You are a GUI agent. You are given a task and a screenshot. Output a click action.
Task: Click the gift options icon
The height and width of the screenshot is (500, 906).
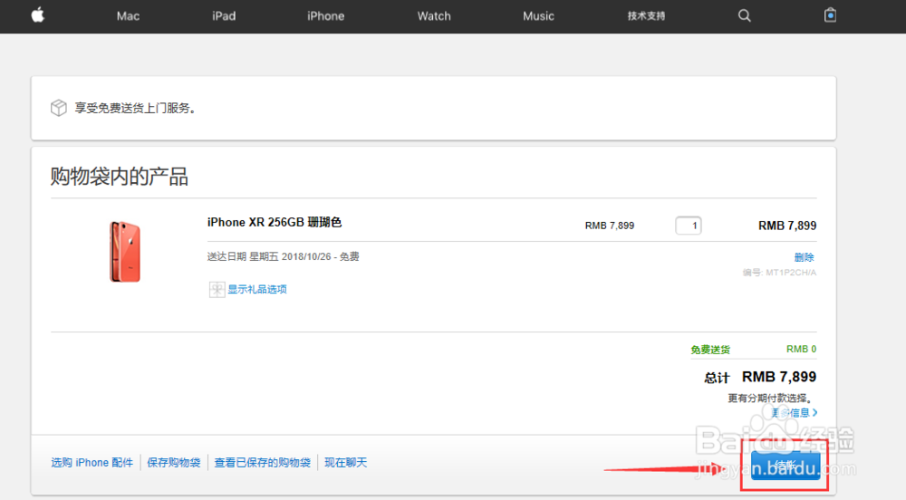[217, 289]
